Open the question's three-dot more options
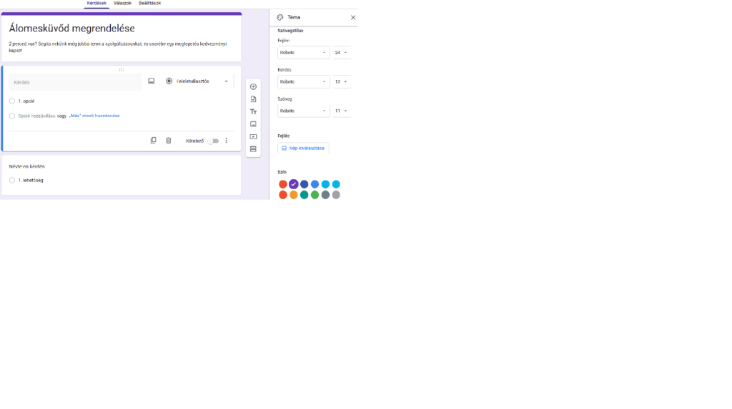Image resolution: width=732 pixels, height=409 pixels. (x=227, y=141)
